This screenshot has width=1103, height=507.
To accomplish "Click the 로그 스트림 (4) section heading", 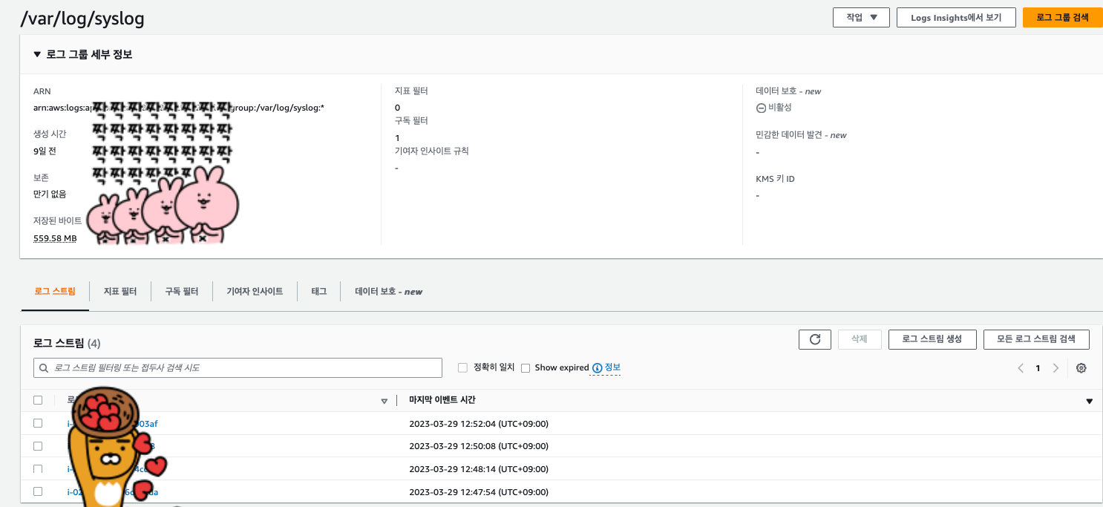I will pyautogui.click(x=67, y=343).
